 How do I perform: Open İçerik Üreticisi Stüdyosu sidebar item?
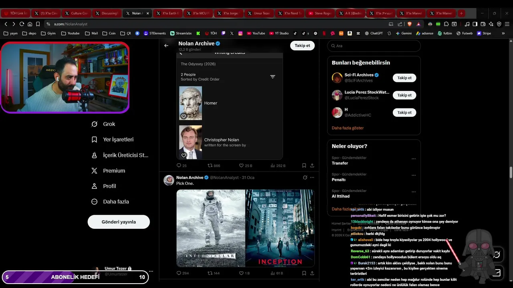pos(120,155)
